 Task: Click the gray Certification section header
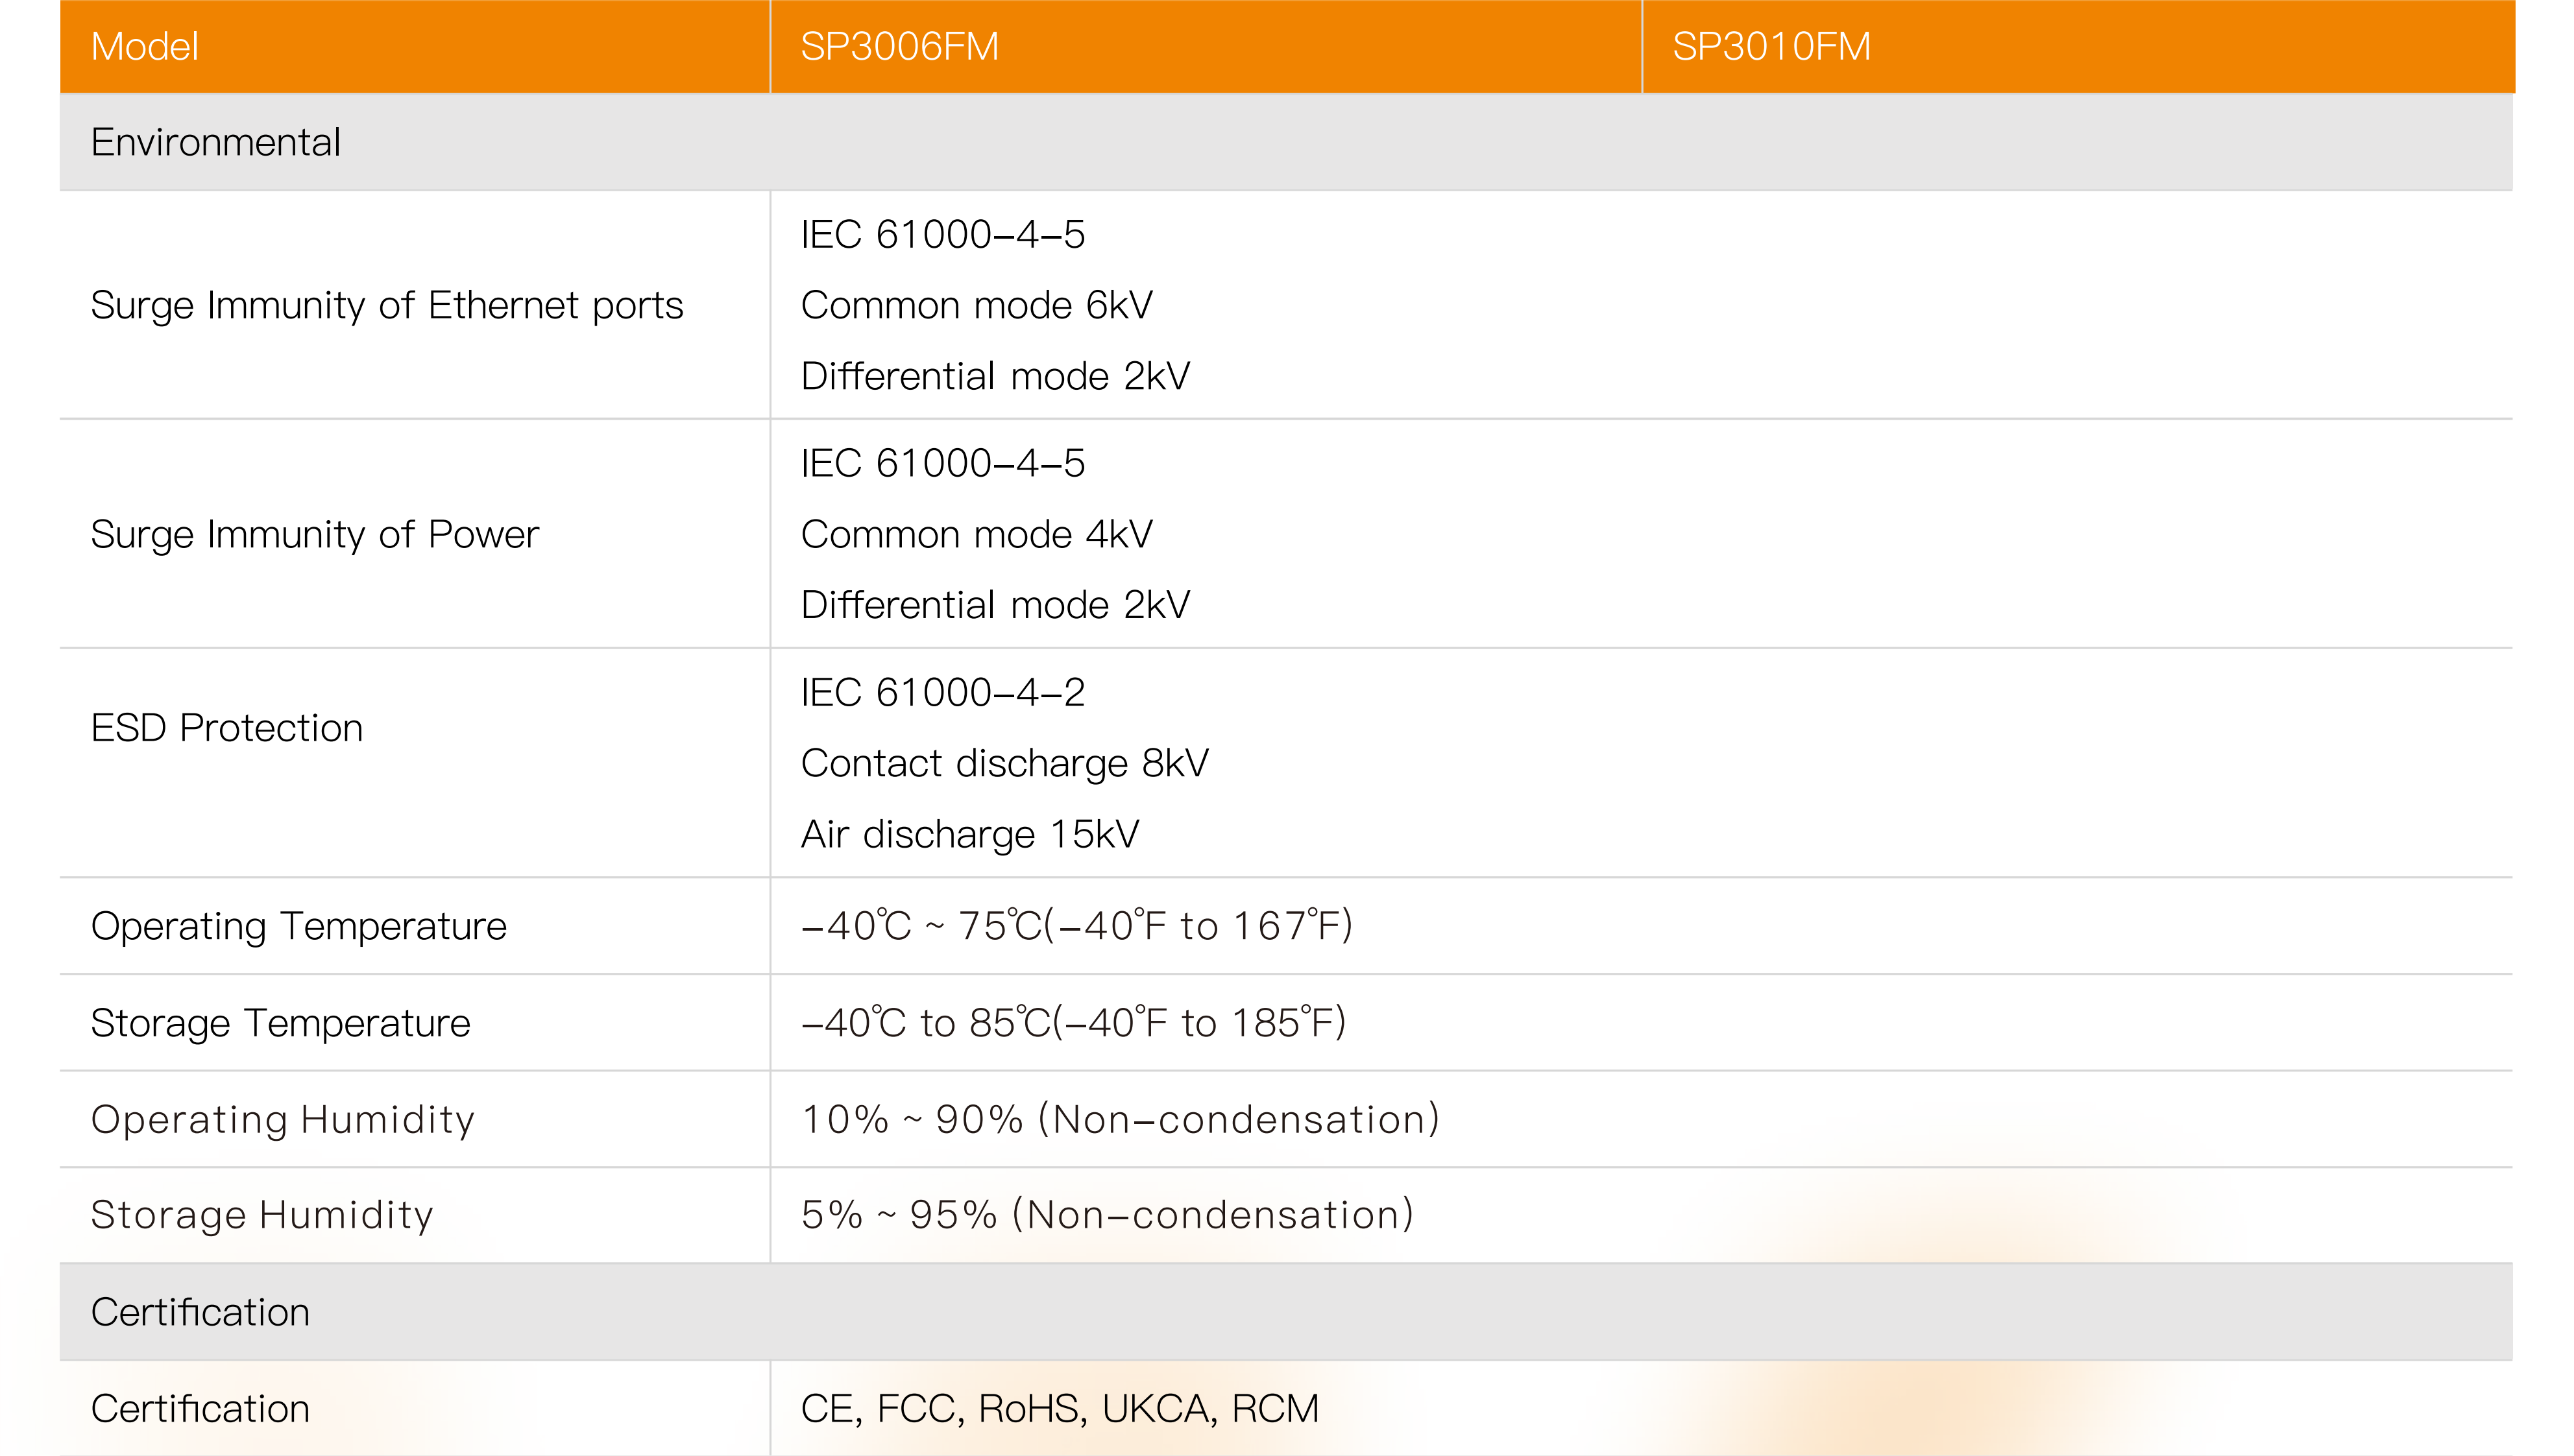[200, 1312]
